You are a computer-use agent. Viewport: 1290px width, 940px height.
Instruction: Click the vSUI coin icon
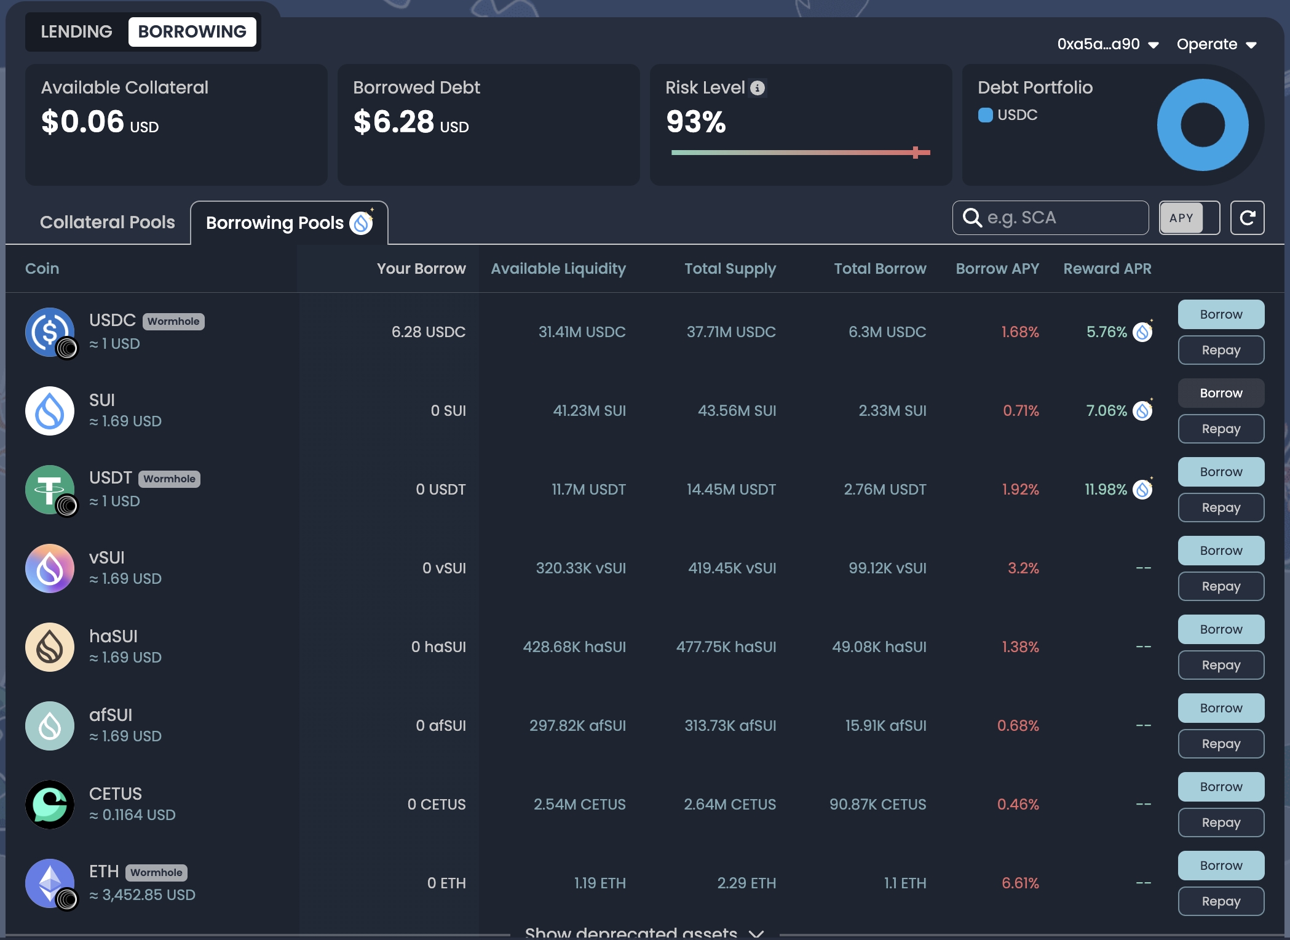pos(50,568)
